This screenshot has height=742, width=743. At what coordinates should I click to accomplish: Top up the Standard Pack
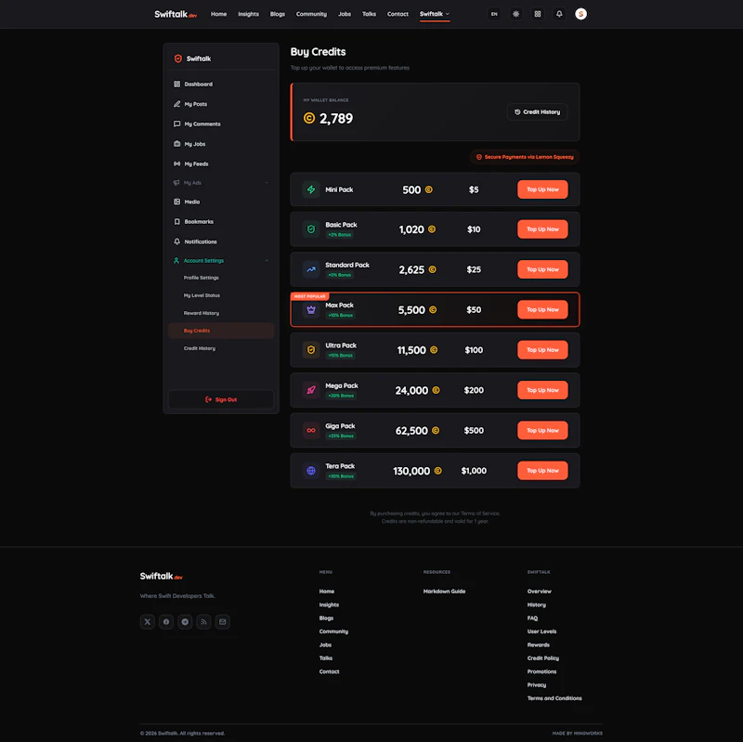tap(542, 269)
